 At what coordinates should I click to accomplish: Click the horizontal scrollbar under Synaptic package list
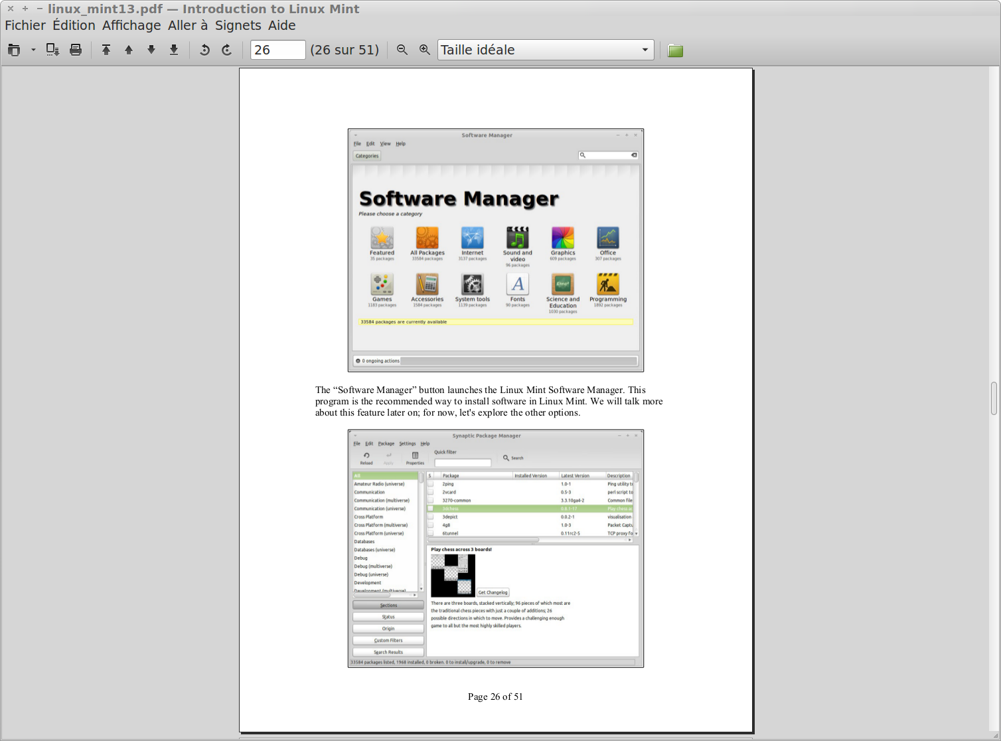(x=483, y=540)
